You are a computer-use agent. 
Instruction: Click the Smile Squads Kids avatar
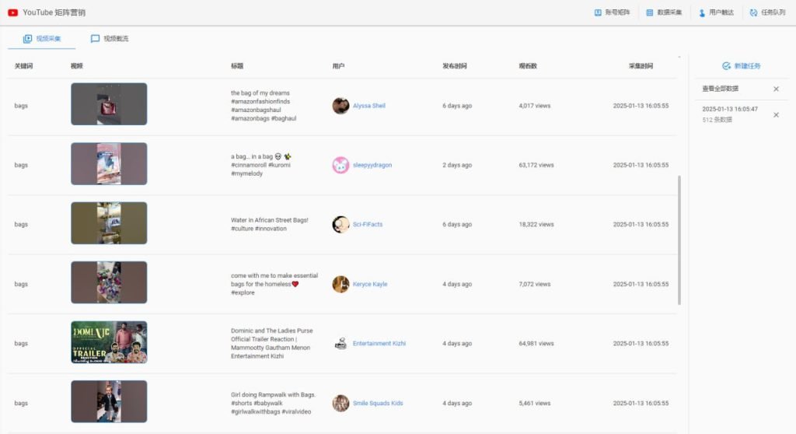[x=340, y=403]
